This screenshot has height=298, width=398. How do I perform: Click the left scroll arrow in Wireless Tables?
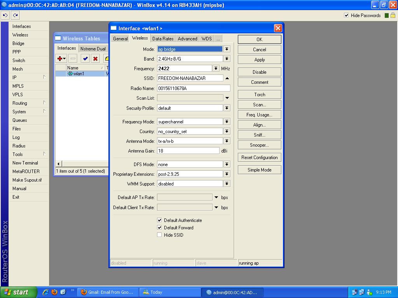coord(58,164)
